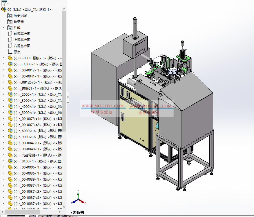Select the 右视基准面 plane icon
Screen dimensions: 254x217
(10, 45)
